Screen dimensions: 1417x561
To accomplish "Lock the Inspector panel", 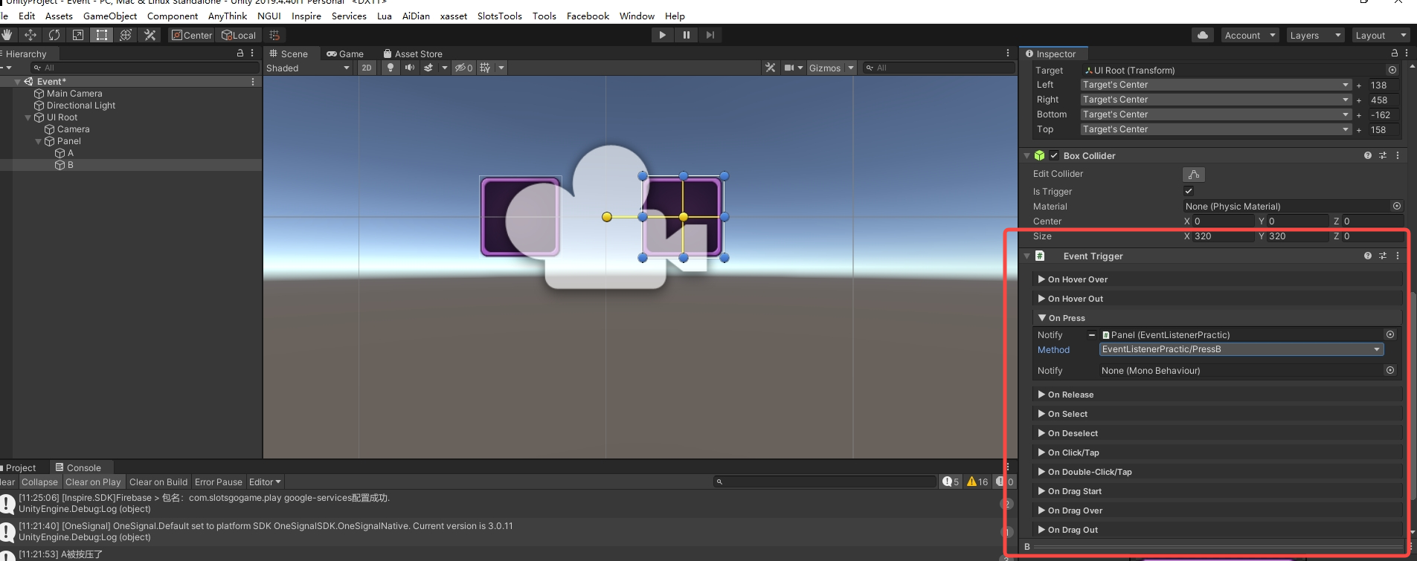I will click(x=1395, y=53).
